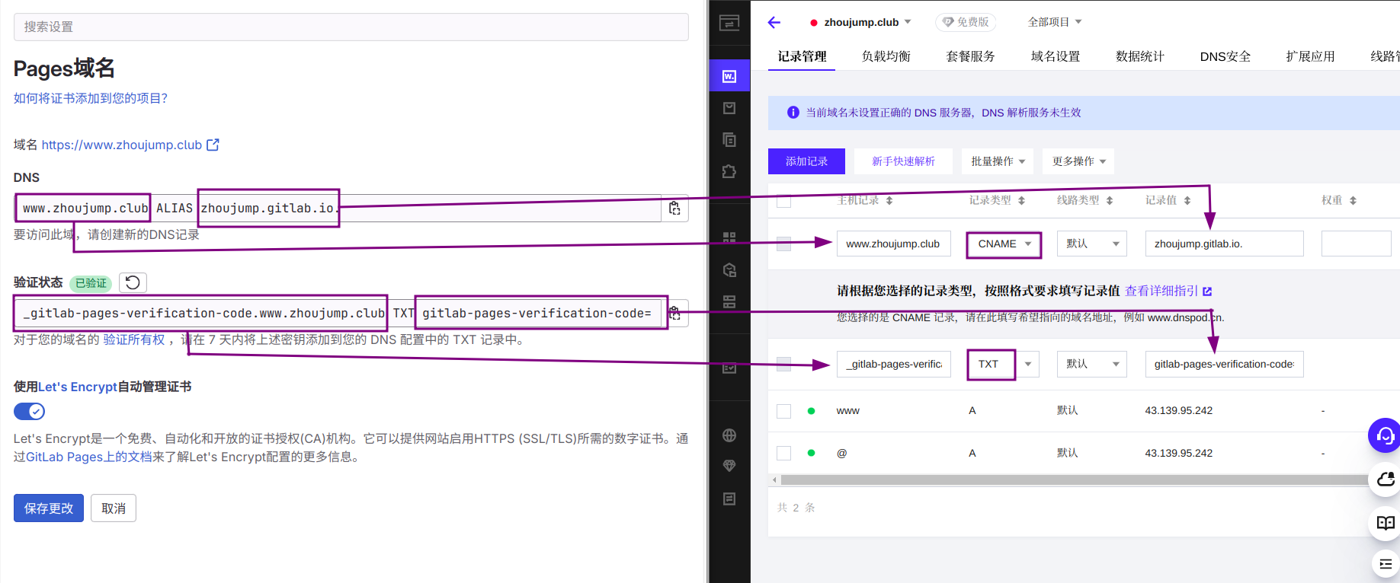Open the Let's Encrypt link in heading
Screen dimensions: 1400x583
click(78, 387)
